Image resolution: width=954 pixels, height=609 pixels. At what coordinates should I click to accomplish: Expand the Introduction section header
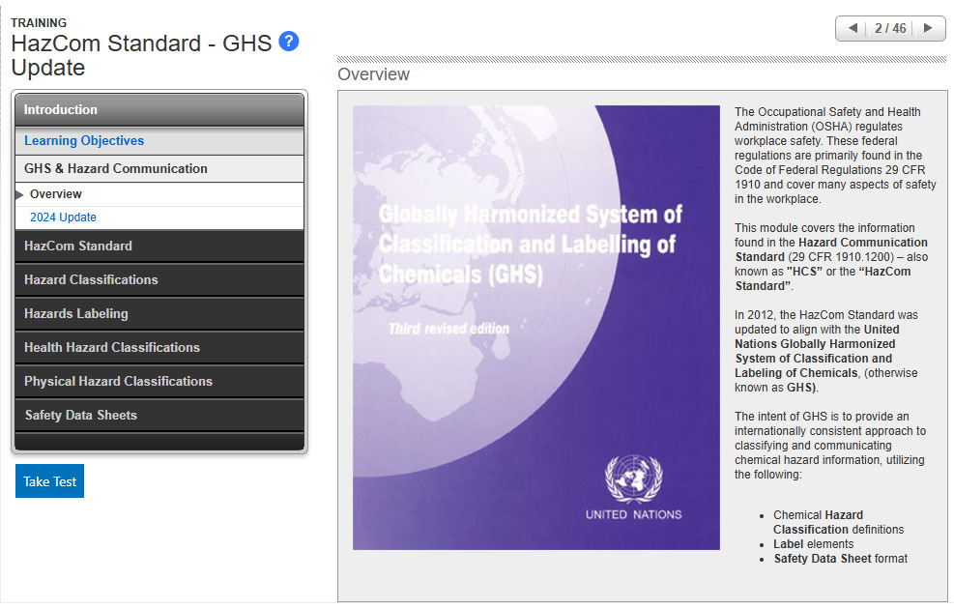pos(159,110)
